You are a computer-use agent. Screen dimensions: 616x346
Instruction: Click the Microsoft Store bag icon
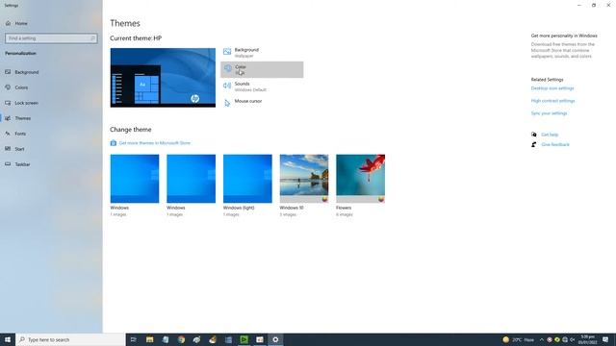pos(114,143)
